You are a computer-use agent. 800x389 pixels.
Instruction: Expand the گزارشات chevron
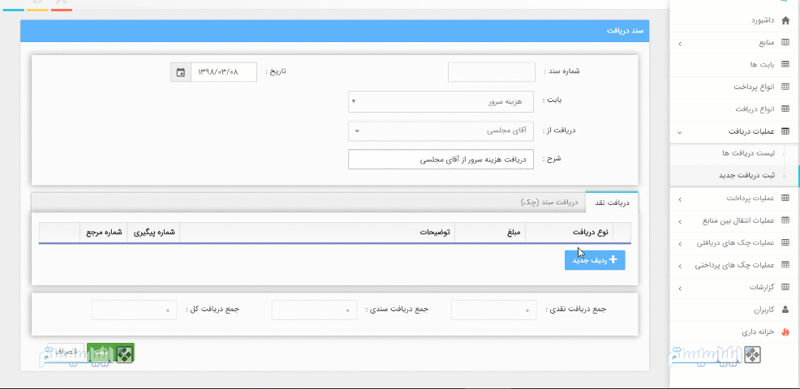(x=680, y=289)
